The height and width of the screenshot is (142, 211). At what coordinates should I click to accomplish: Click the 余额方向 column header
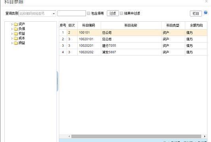coord(196,25)
